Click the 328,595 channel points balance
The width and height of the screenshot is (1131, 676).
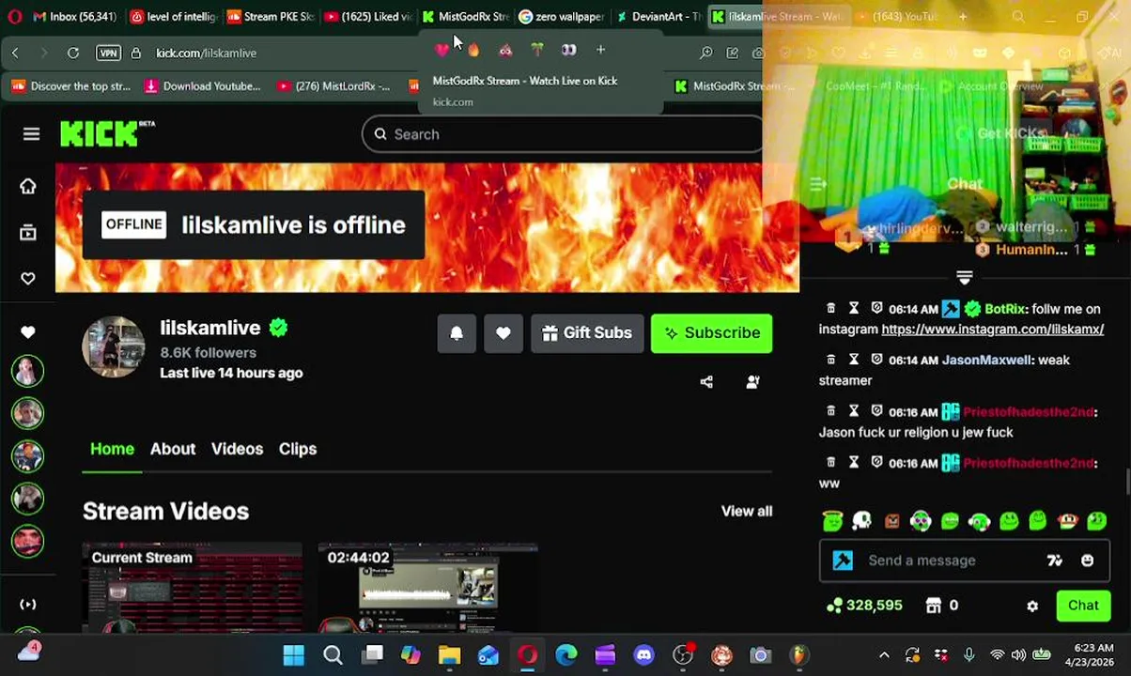click(x=864, y=606)
